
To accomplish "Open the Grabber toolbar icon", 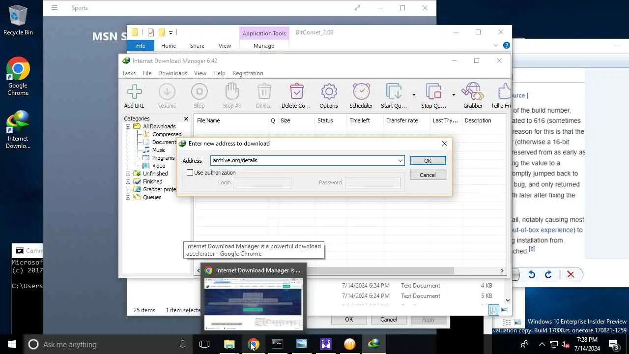I will 473,96.
